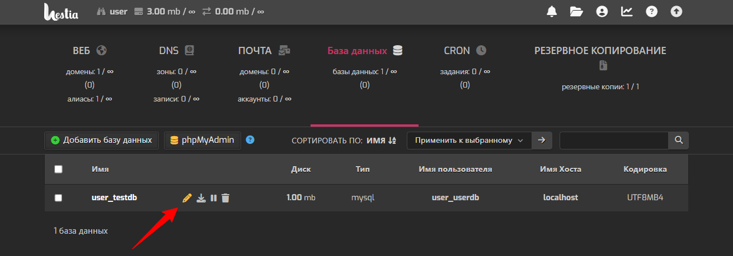Open the РЕЗЕРВНОЕ КОПИРОВАНИЕ tab
The width and height of the screenshot is (733, 256).
point(600,58)
